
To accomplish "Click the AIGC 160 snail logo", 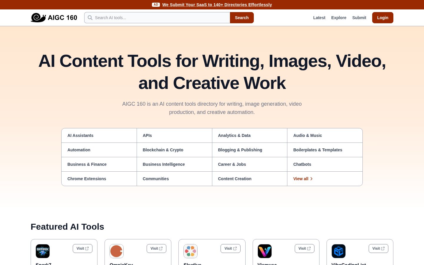I will point(38,18).
